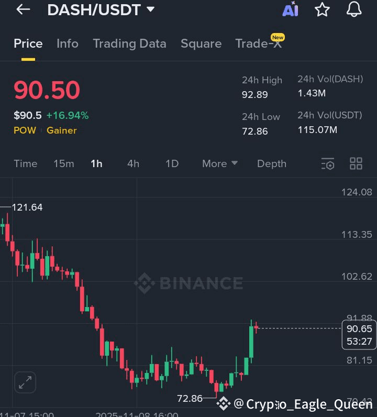Tap the 24h Vol(DASH) 1.43M value
The height and width of the screenshot is (417, 377).
click(x=312, y=93)
